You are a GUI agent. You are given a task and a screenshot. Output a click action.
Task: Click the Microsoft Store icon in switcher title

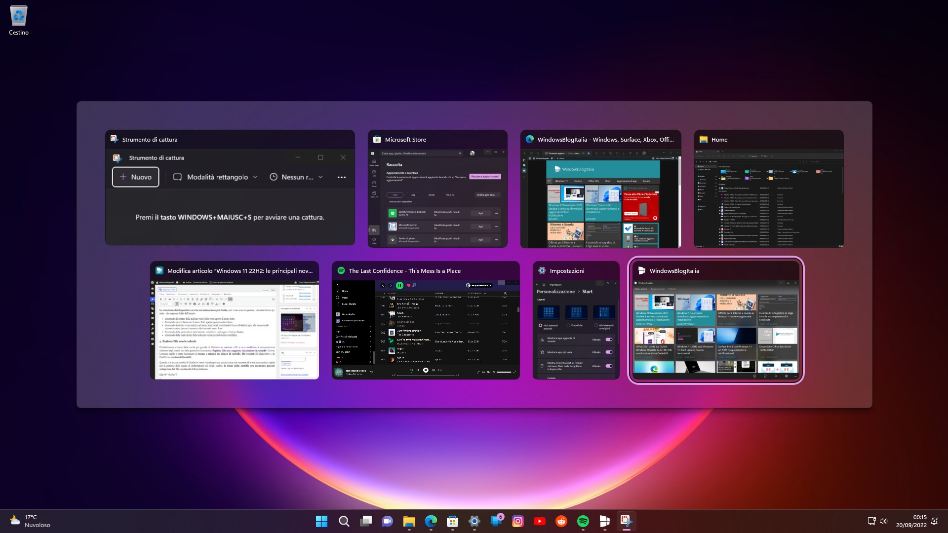tap(377, 139)
